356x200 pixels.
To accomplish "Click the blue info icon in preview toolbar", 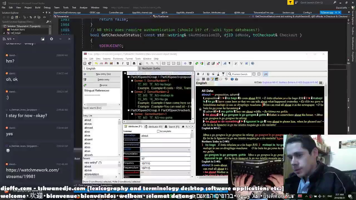I will 232,79.
